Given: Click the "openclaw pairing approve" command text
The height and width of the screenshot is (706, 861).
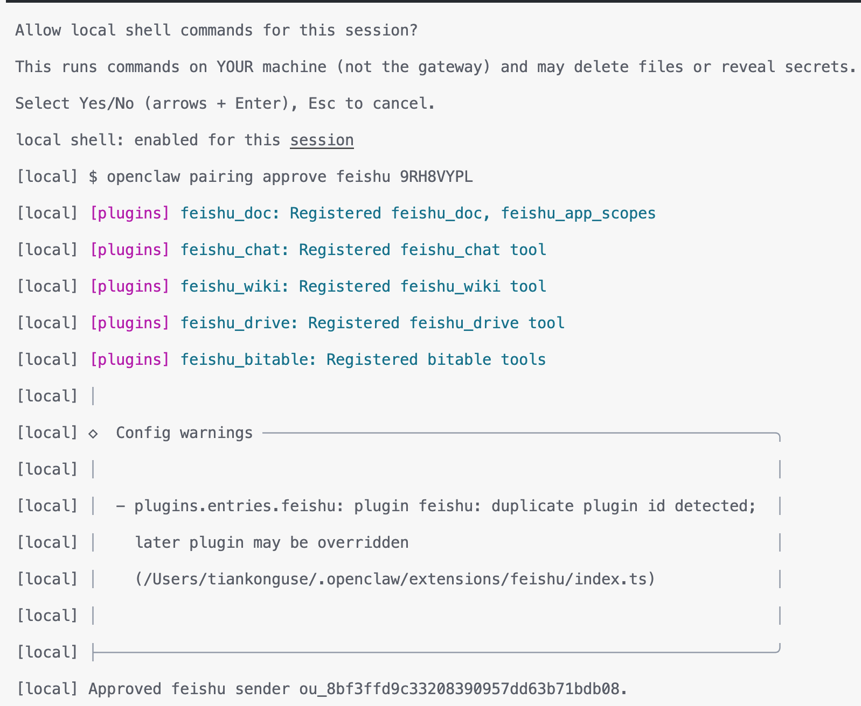Looking at the screenshot, I should (x=216, y=177).
